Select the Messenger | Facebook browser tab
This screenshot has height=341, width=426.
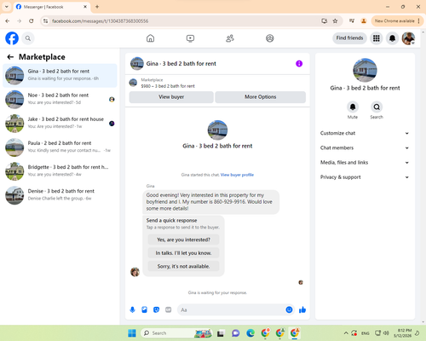pyautogui.click(x=52, y=7)
